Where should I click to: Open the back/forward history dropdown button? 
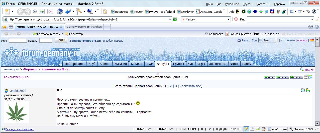pyautogui.click(x=35, y=11)
